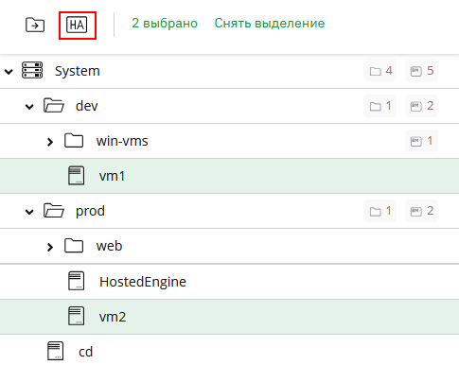Image resolution: width=459 pixels, height=365 pixels.
Task: Deselect the vm2 row
Action: (x=229, y=317)
